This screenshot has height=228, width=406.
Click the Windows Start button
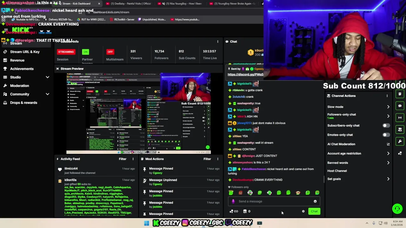(x=147, y=223)
